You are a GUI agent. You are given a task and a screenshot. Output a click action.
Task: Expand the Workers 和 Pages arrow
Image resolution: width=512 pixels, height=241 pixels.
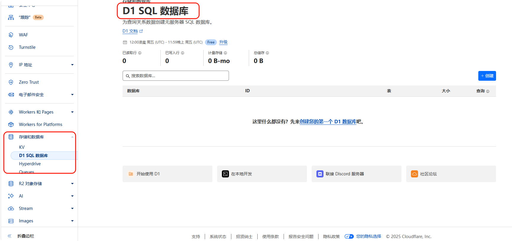tap(72, 112)
